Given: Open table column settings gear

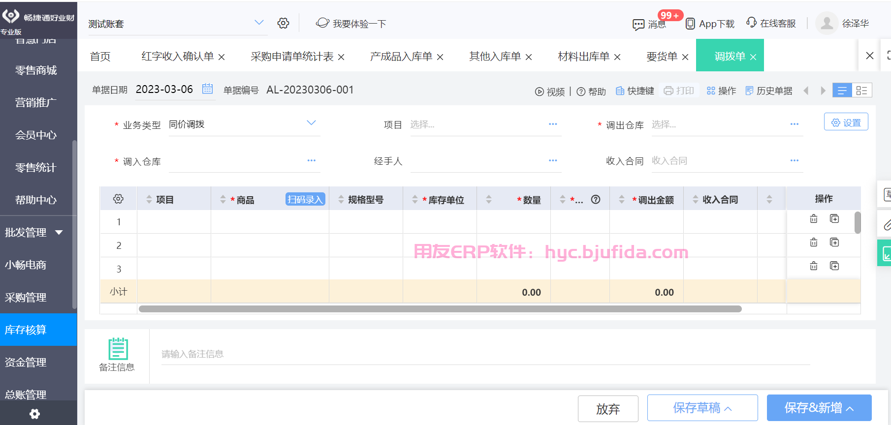Looking at the screenshot, I should click(118, 199).
